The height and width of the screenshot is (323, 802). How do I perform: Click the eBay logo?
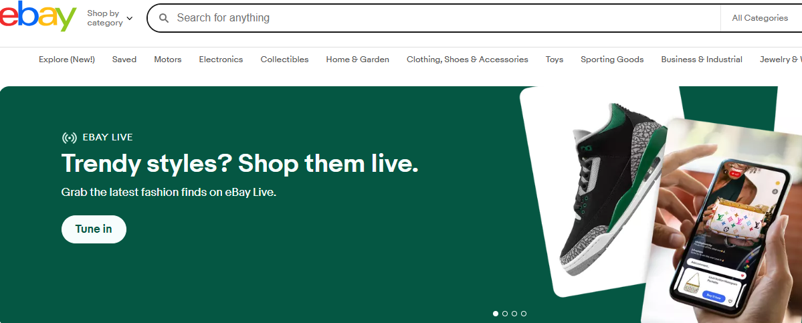point(38,16)
